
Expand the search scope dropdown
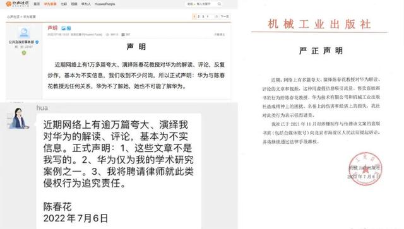[191, 4]
